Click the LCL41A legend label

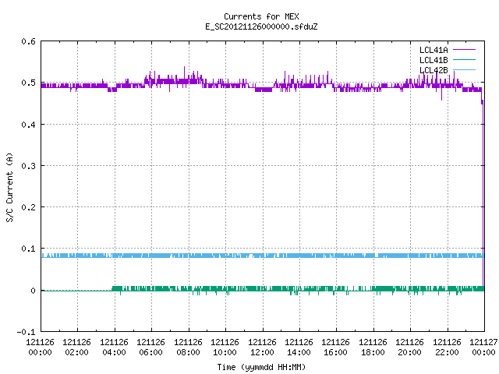[434, 50]
